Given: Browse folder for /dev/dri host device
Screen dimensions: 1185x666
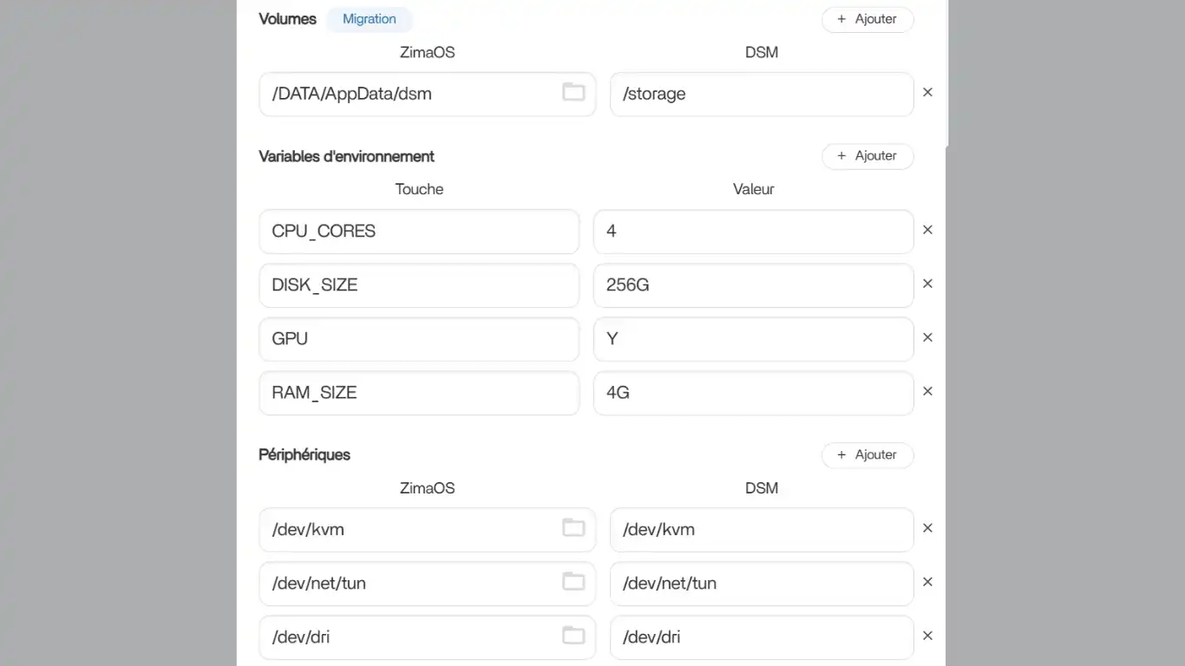Looking at the screenshot, I should click(x=573, y=636).
